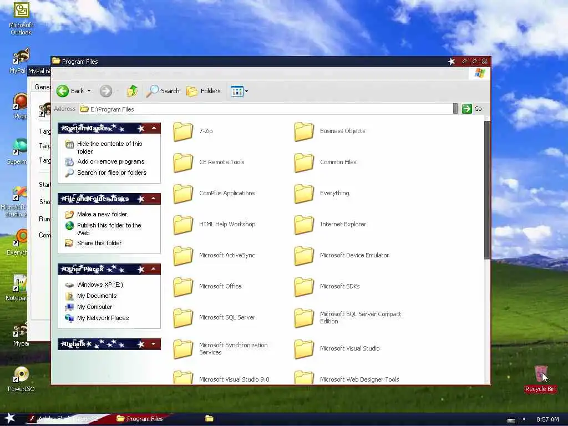This screenshot has height=426, width=568.
Task: Open the Back history dropdown arrow
Action: (89, 91)
